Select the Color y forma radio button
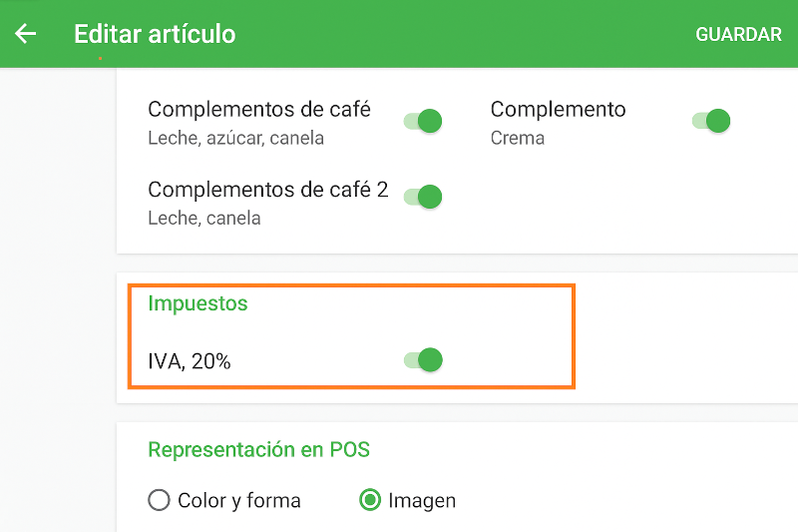 coord(159,500)
